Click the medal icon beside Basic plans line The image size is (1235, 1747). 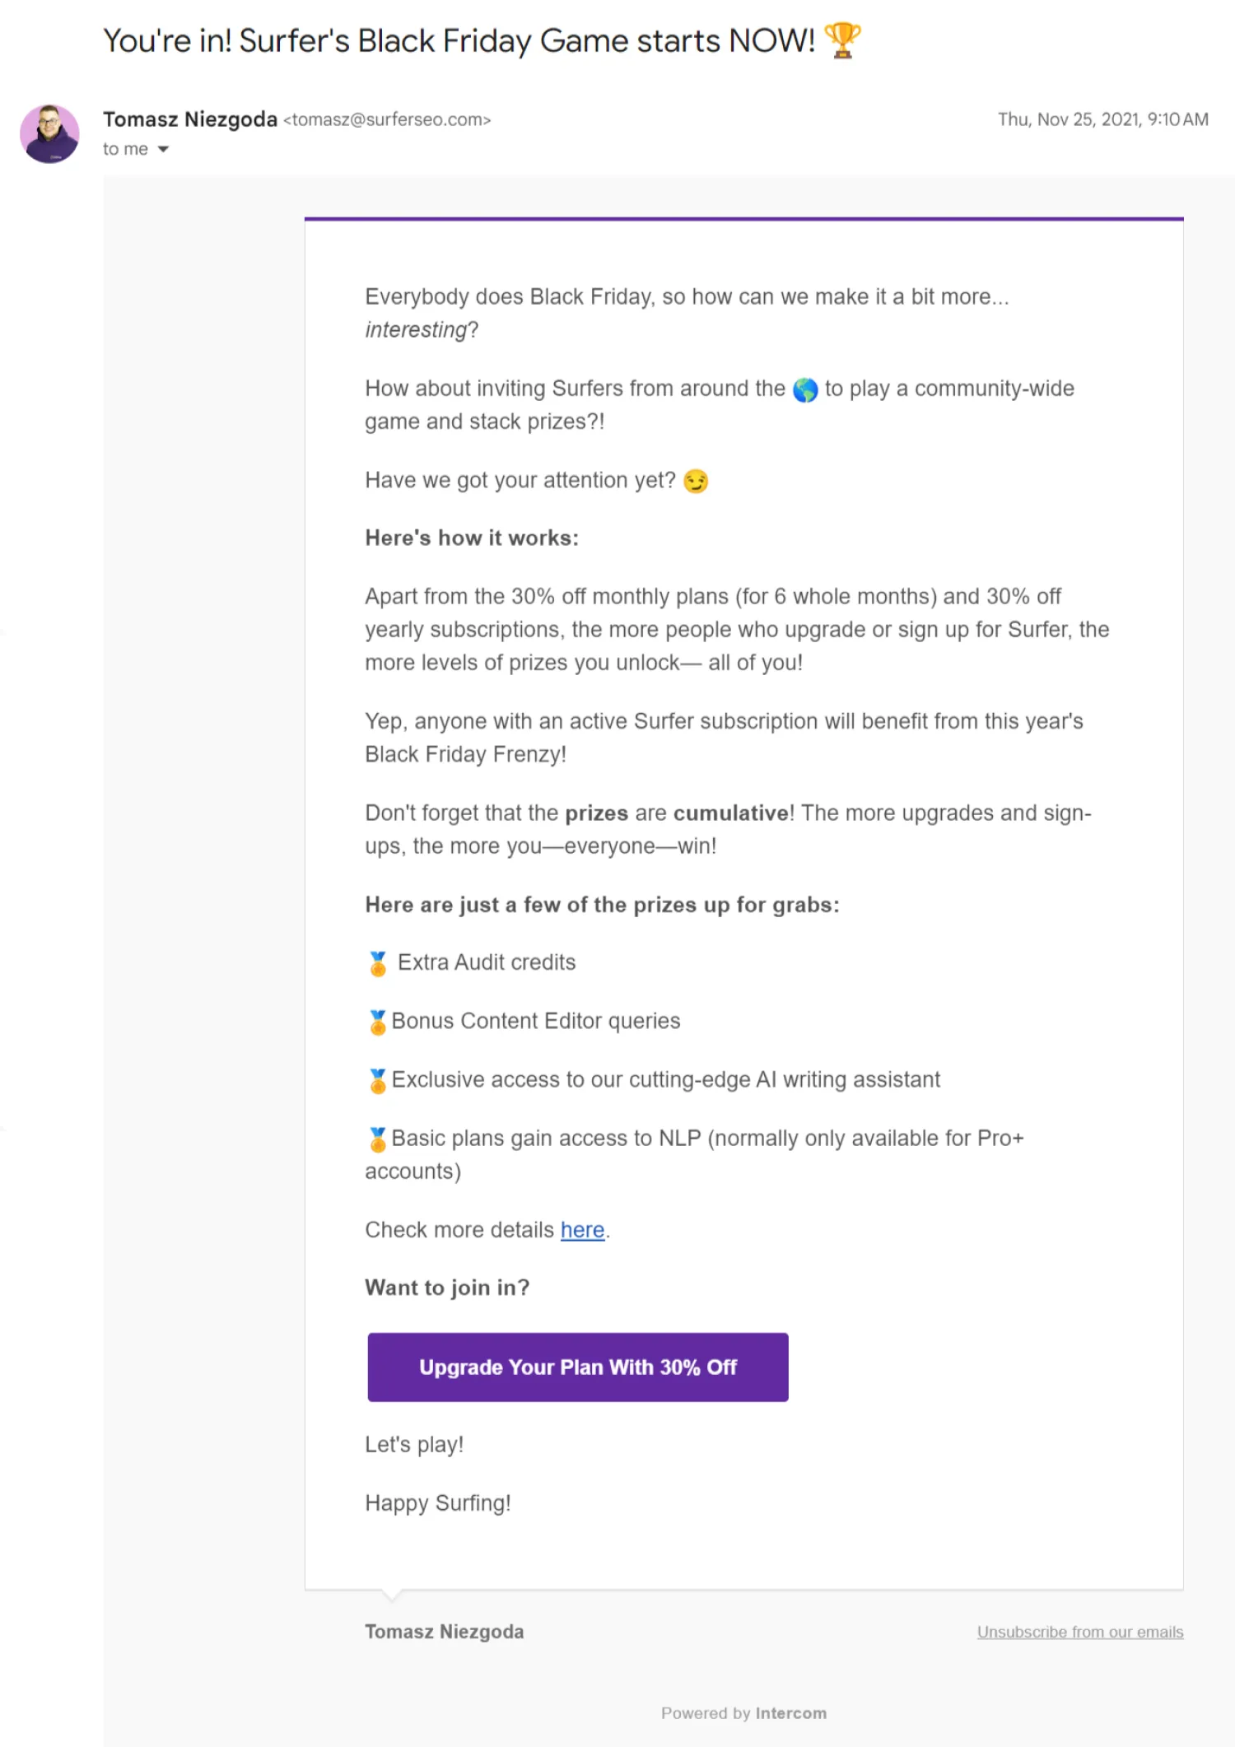coord(378,1139)
